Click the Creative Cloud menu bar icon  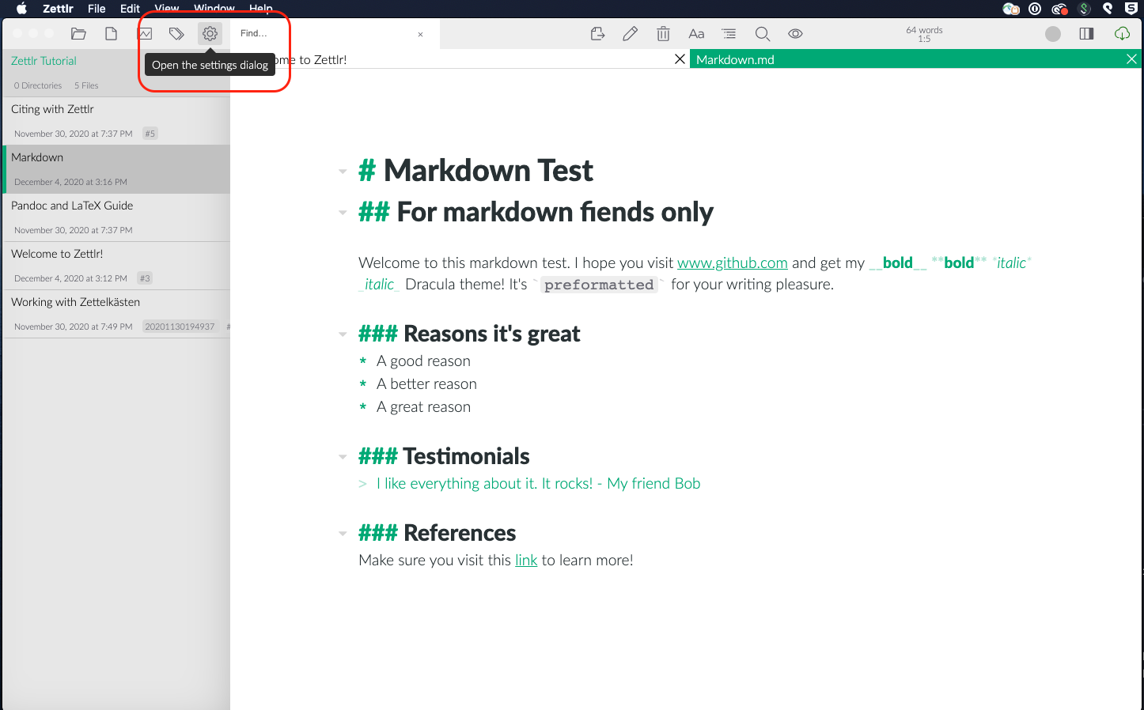1059,9
